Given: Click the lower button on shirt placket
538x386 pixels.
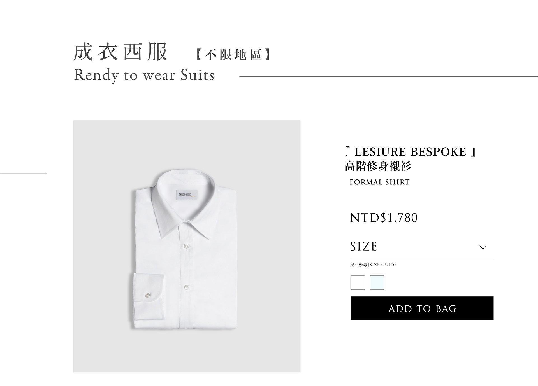Looking at the screenshot, I should 187,287.
